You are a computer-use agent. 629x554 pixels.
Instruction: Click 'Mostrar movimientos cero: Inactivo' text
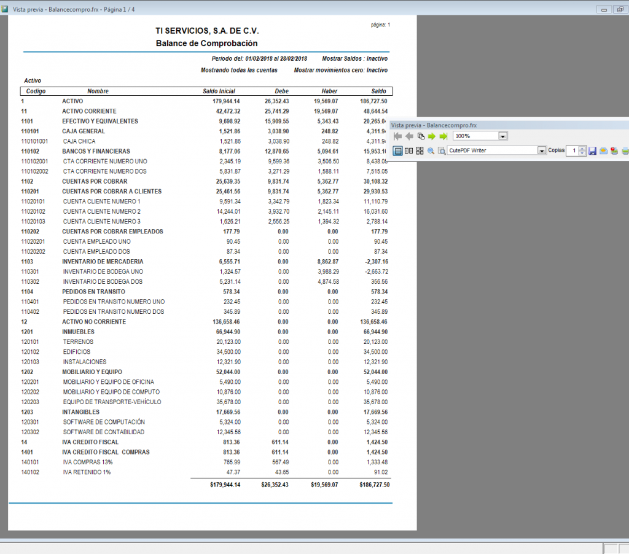(340, 70)
